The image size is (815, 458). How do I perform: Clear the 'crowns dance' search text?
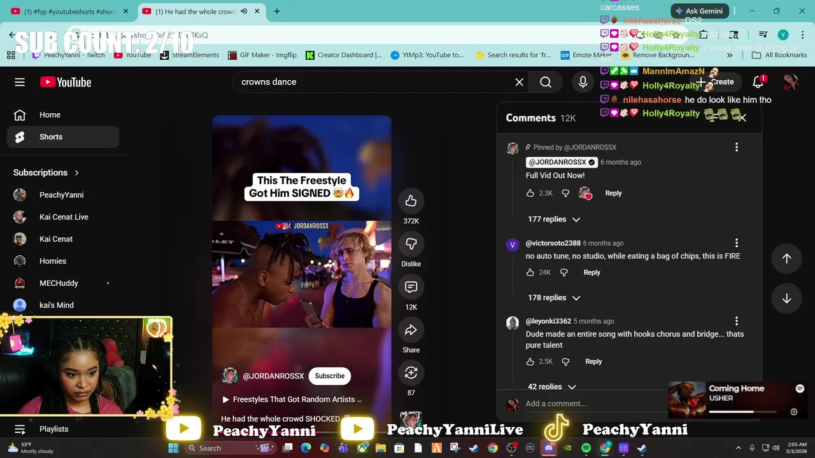[520, 82]
